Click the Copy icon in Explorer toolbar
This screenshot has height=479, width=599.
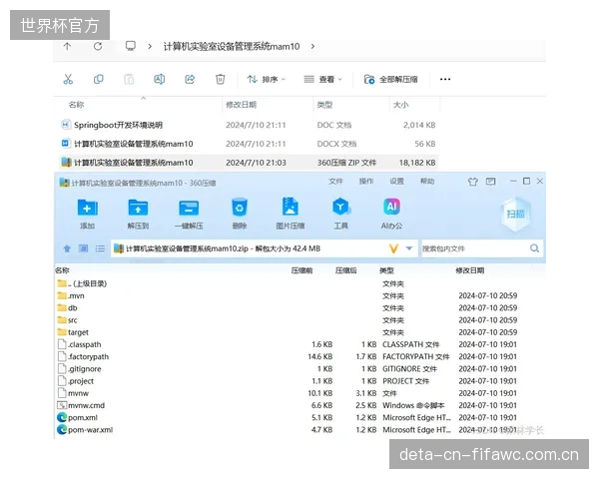coord(99,79)
